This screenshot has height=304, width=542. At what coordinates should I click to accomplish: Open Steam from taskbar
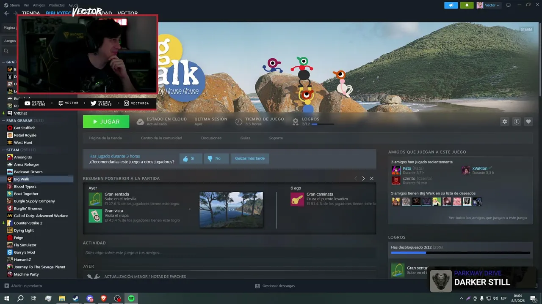click(x=76, y=299)
